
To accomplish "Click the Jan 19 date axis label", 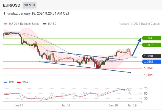I will click(132, 105).
